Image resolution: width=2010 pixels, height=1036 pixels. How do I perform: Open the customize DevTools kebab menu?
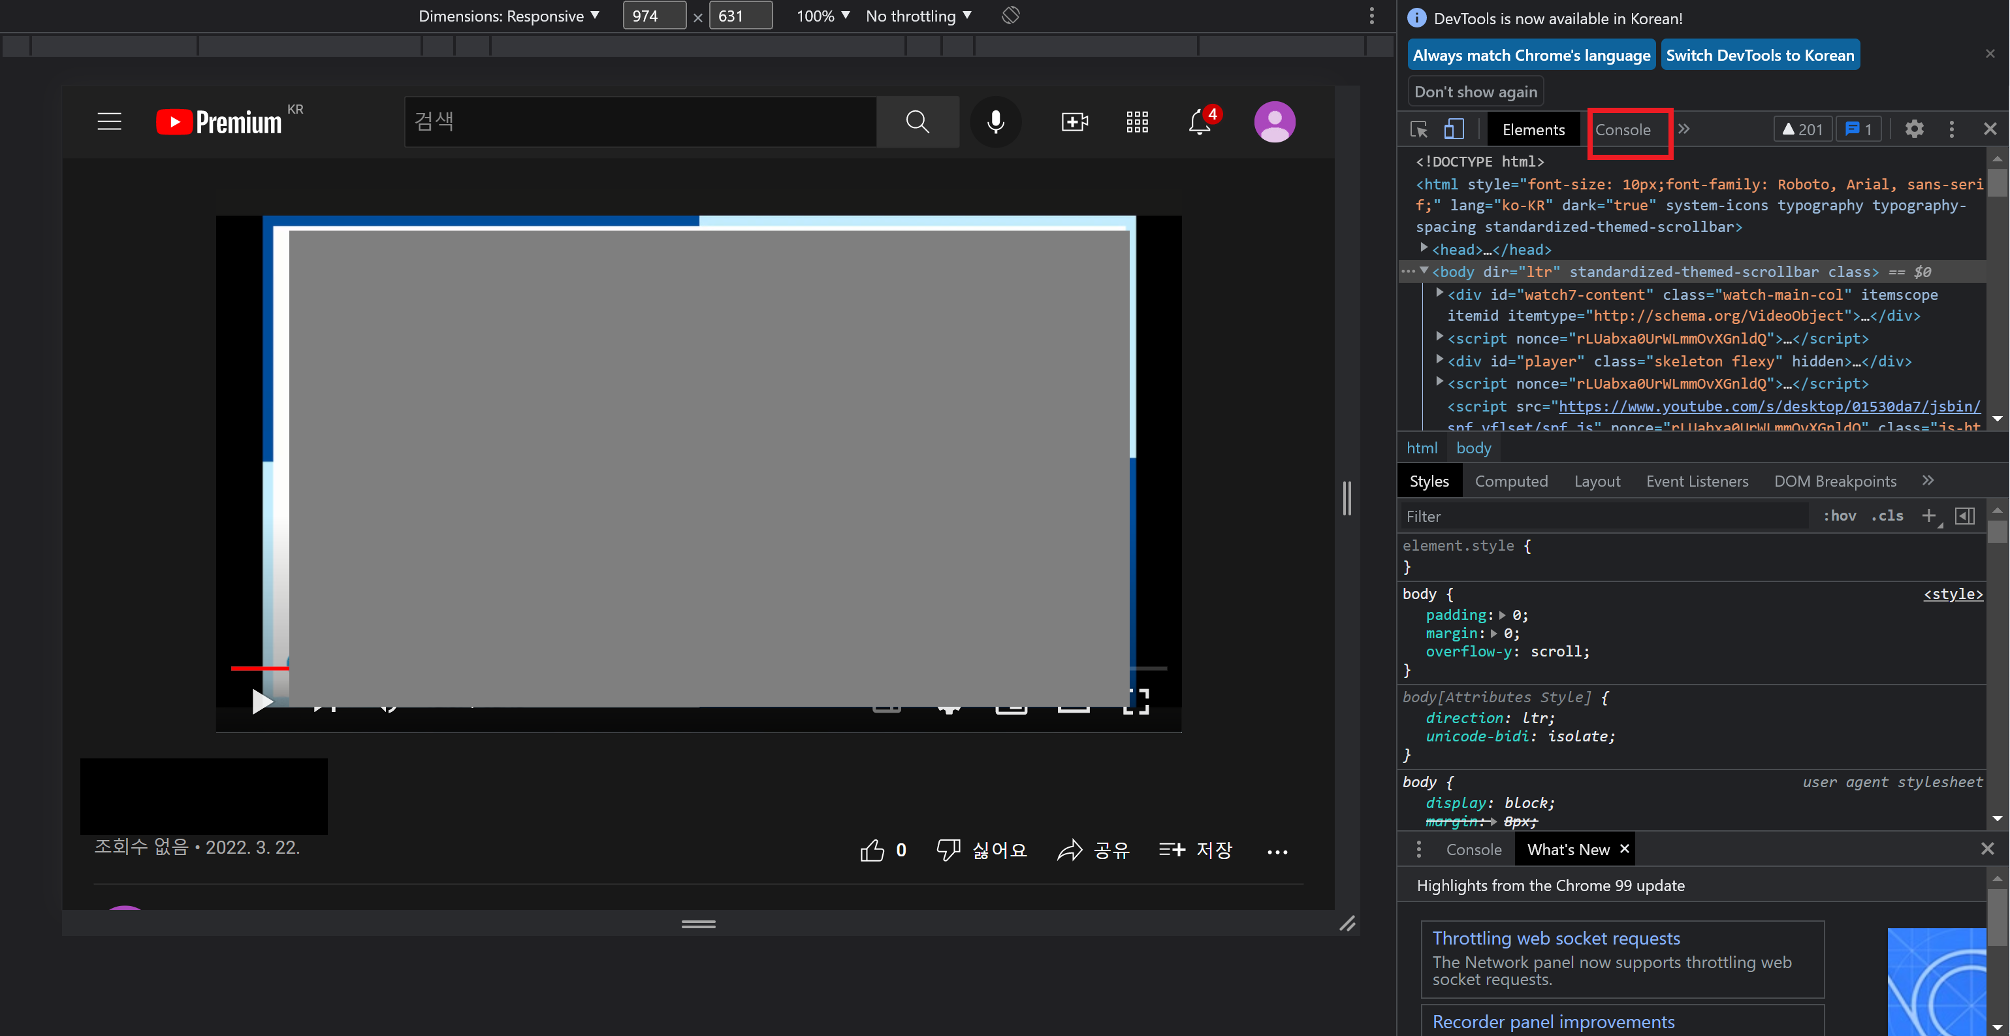click(1951, 129)
